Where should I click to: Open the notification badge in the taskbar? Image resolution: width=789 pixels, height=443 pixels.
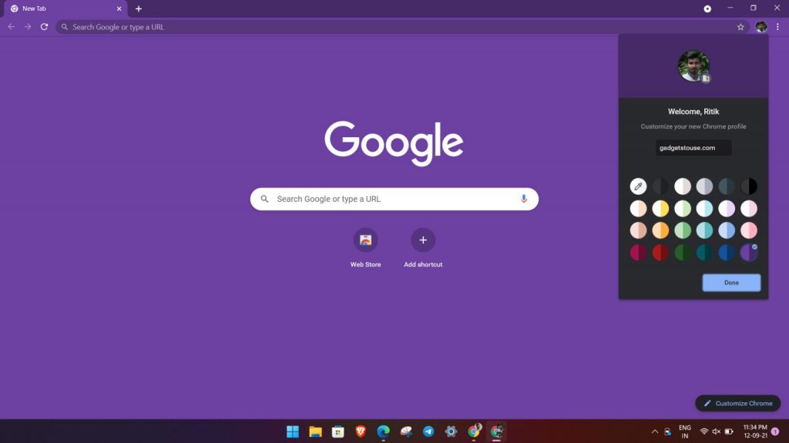click(x=775, y=431)
